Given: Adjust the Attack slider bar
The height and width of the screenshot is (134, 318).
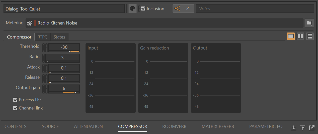Looking at the screenshot, I should (x=64, y=72).
